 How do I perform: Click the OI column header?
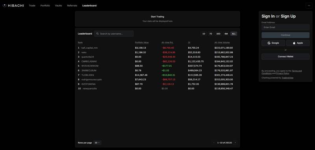pyautogui.click(x=189, y=42)
